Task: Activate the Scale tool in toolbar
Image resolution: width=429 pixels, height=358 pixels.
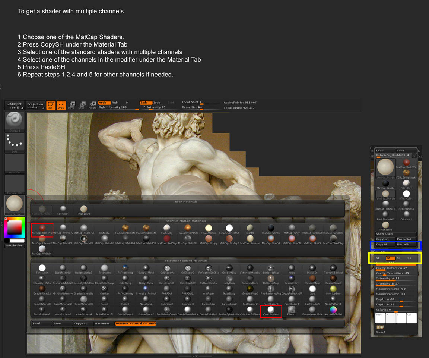Action: point(82,105)
